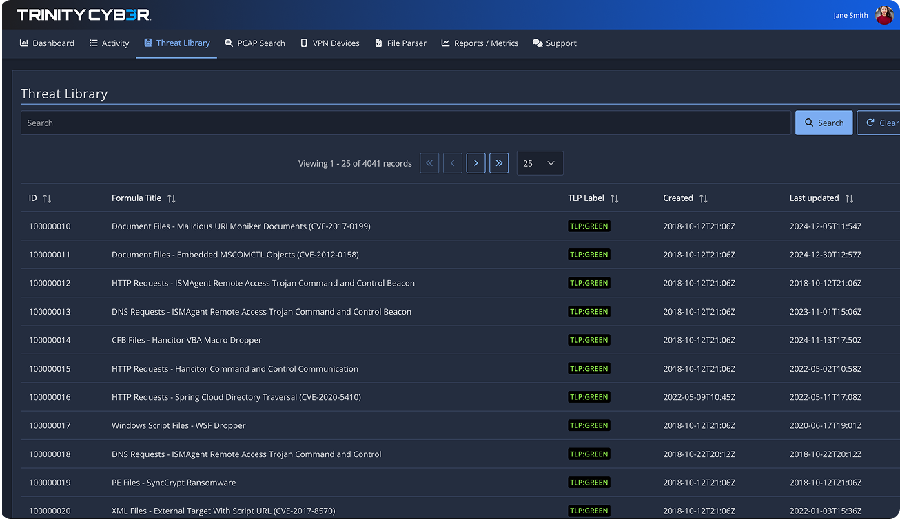Viewport: 900px width, 519px height.
Task: Click the File Parser document icon
Action: click(x=378, y=43)
